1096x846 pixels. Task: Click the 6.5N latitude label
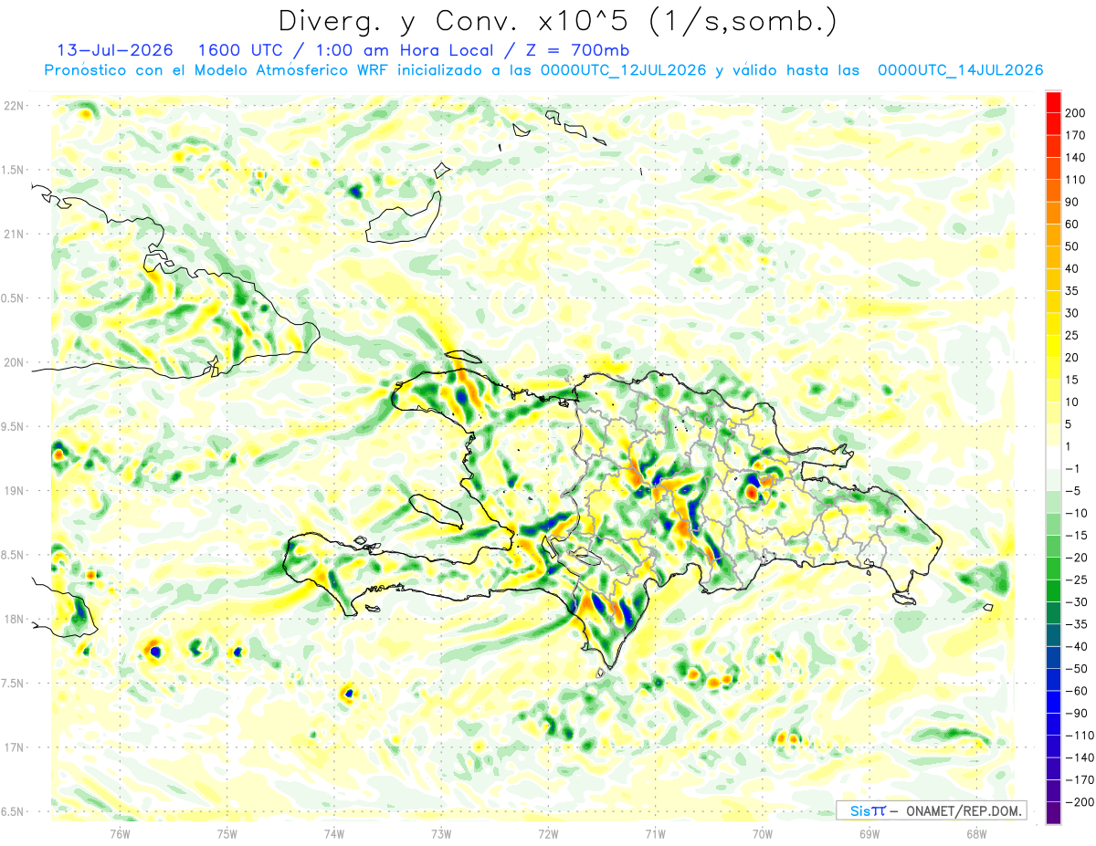tap(12, 811)
